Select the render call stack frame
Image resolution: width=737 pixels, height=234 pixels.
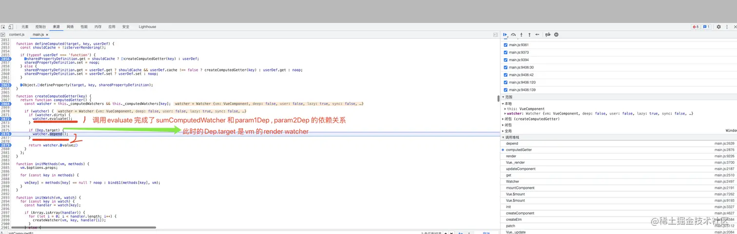pyautogui.click(x=619, y=156)
